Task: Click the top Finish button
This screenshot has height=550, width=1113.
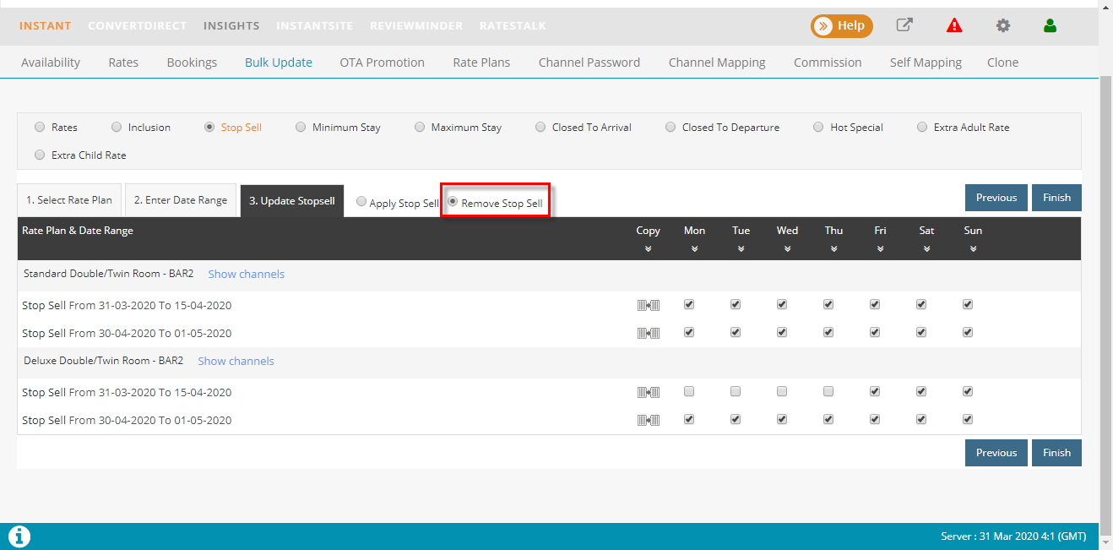Action: [x=1056, y=198]
